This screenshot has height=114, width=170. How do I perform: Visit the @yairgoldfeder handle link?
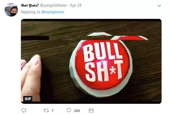(53, 5)
